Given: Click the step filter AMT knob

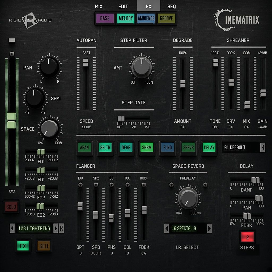Looking at the screenshot, I should tap(142, 67).
